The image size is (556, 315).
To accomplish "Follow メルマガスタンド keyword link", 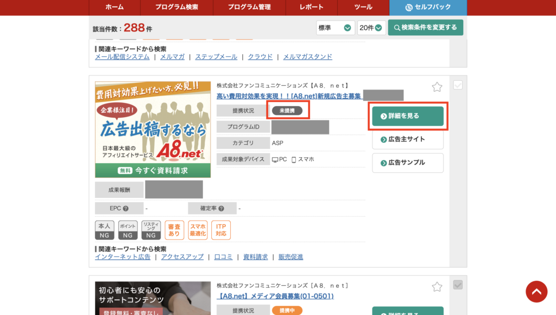I will (x=308, y=56).
